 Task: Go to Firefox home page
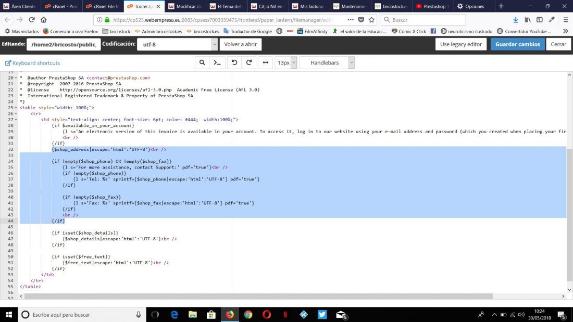point(43,20)
